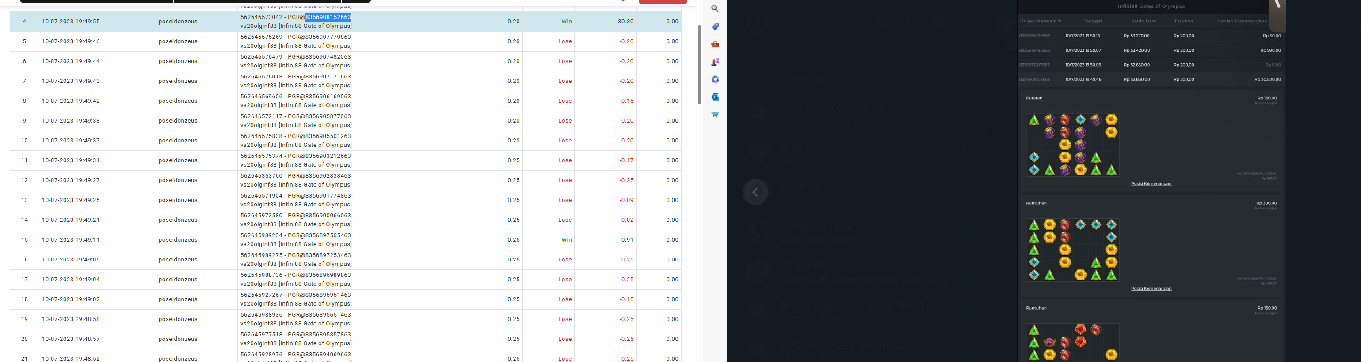
Task: Open the sidebar search magnifier icon
Action: coord(715,9)
